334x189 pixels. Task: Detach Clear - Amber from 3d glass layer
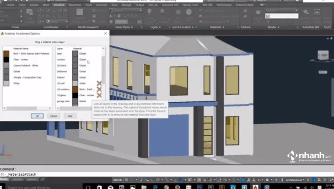[99, 95]
